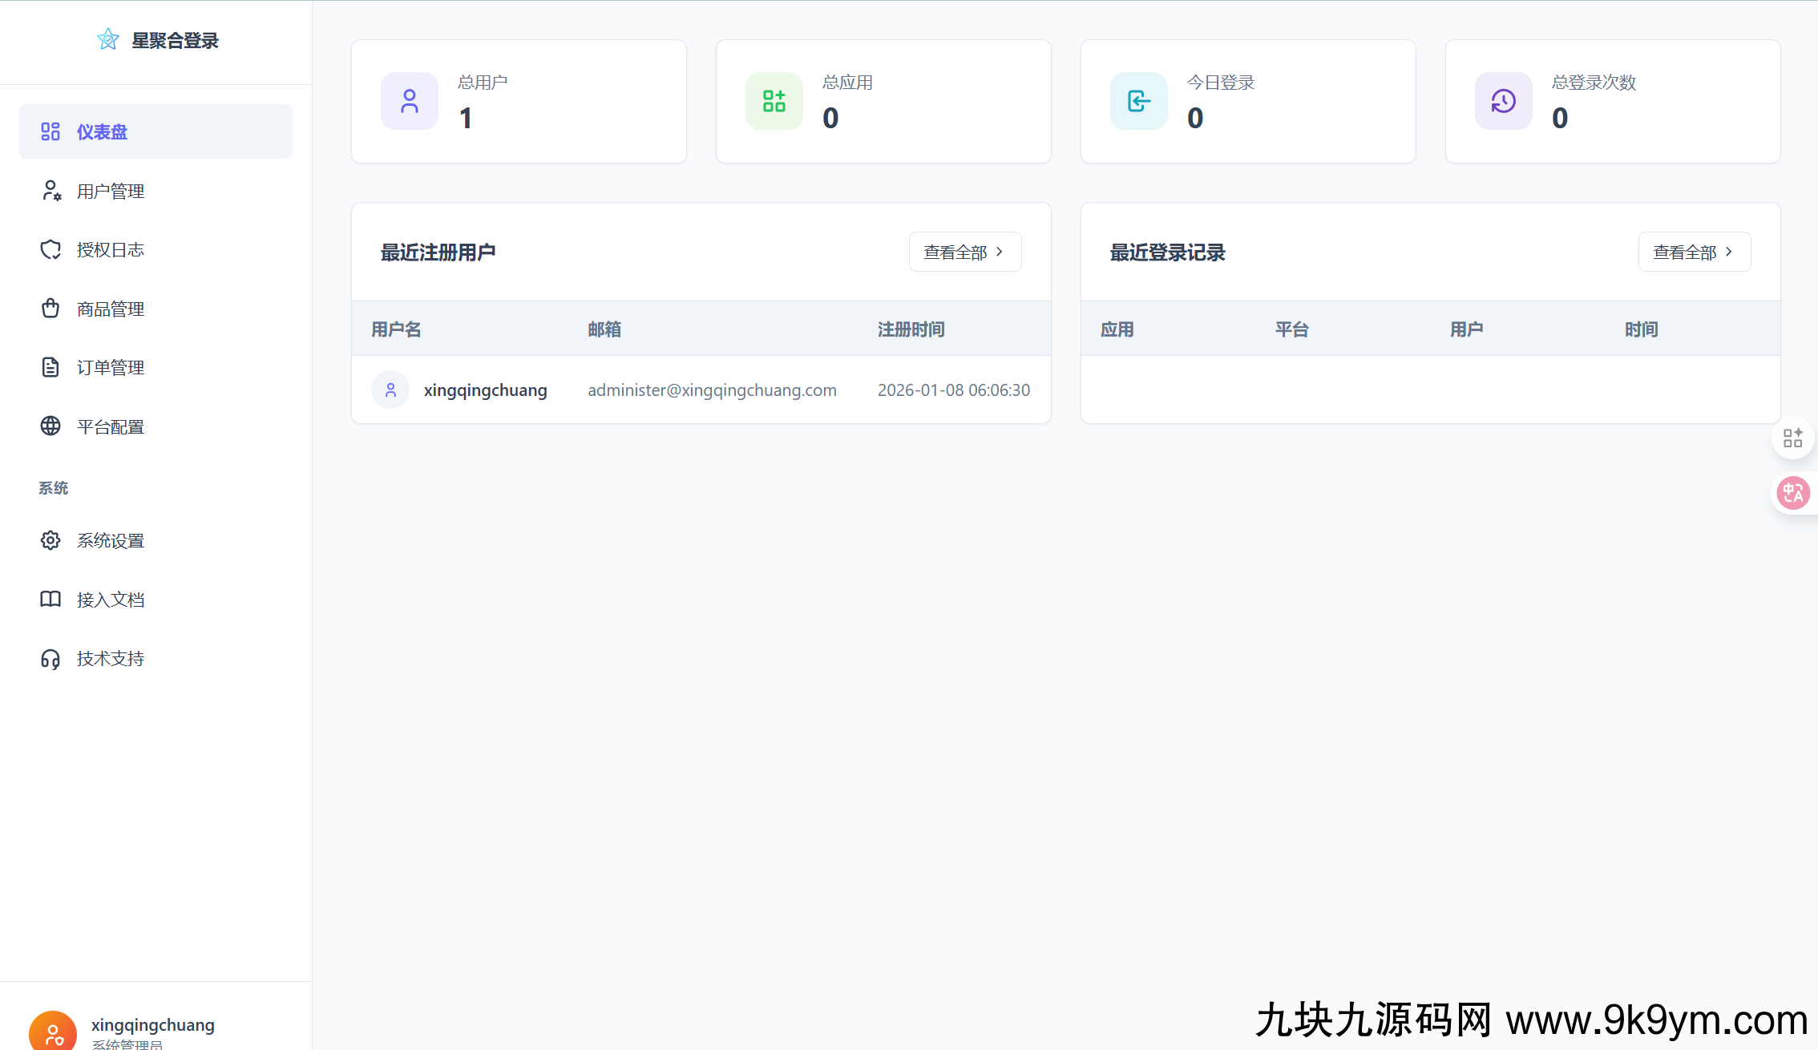
Task: Click the gear icon for 系统设置
Action: (50, 540)
